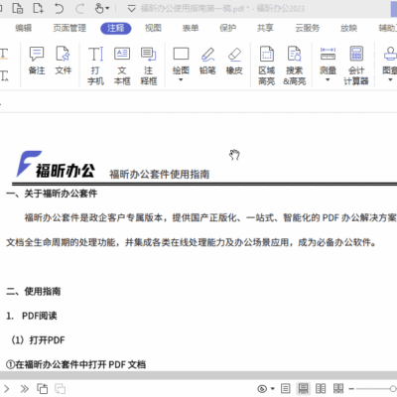Click the 区域高亮 area highlight tool
The image size is (397, 397).
click(x=267, y=66)
